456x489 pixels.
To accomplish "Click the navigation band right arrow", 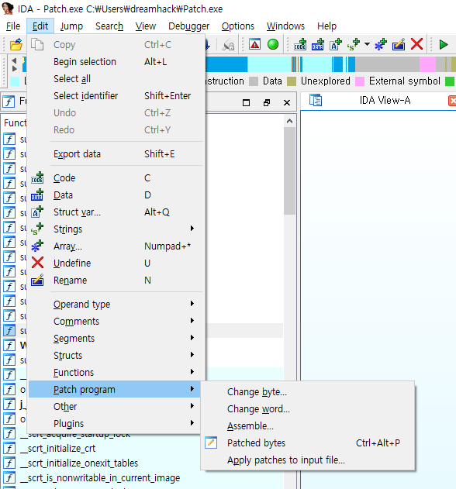I will tap(14, 68).
